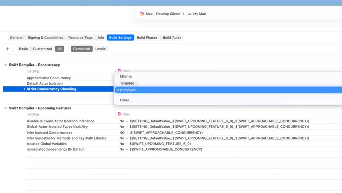Screen dimensions: 342x193
Task: Select Disable Outward Actor Isolation Inference row
Action: [60, 121]
